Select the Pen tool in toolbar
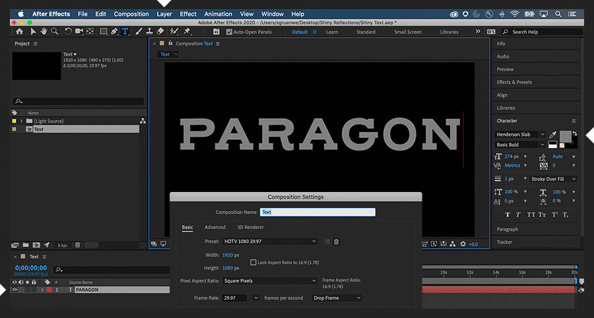Image resolution: width=594 pixels, height=318 pixels. click(x=114, y=31)
